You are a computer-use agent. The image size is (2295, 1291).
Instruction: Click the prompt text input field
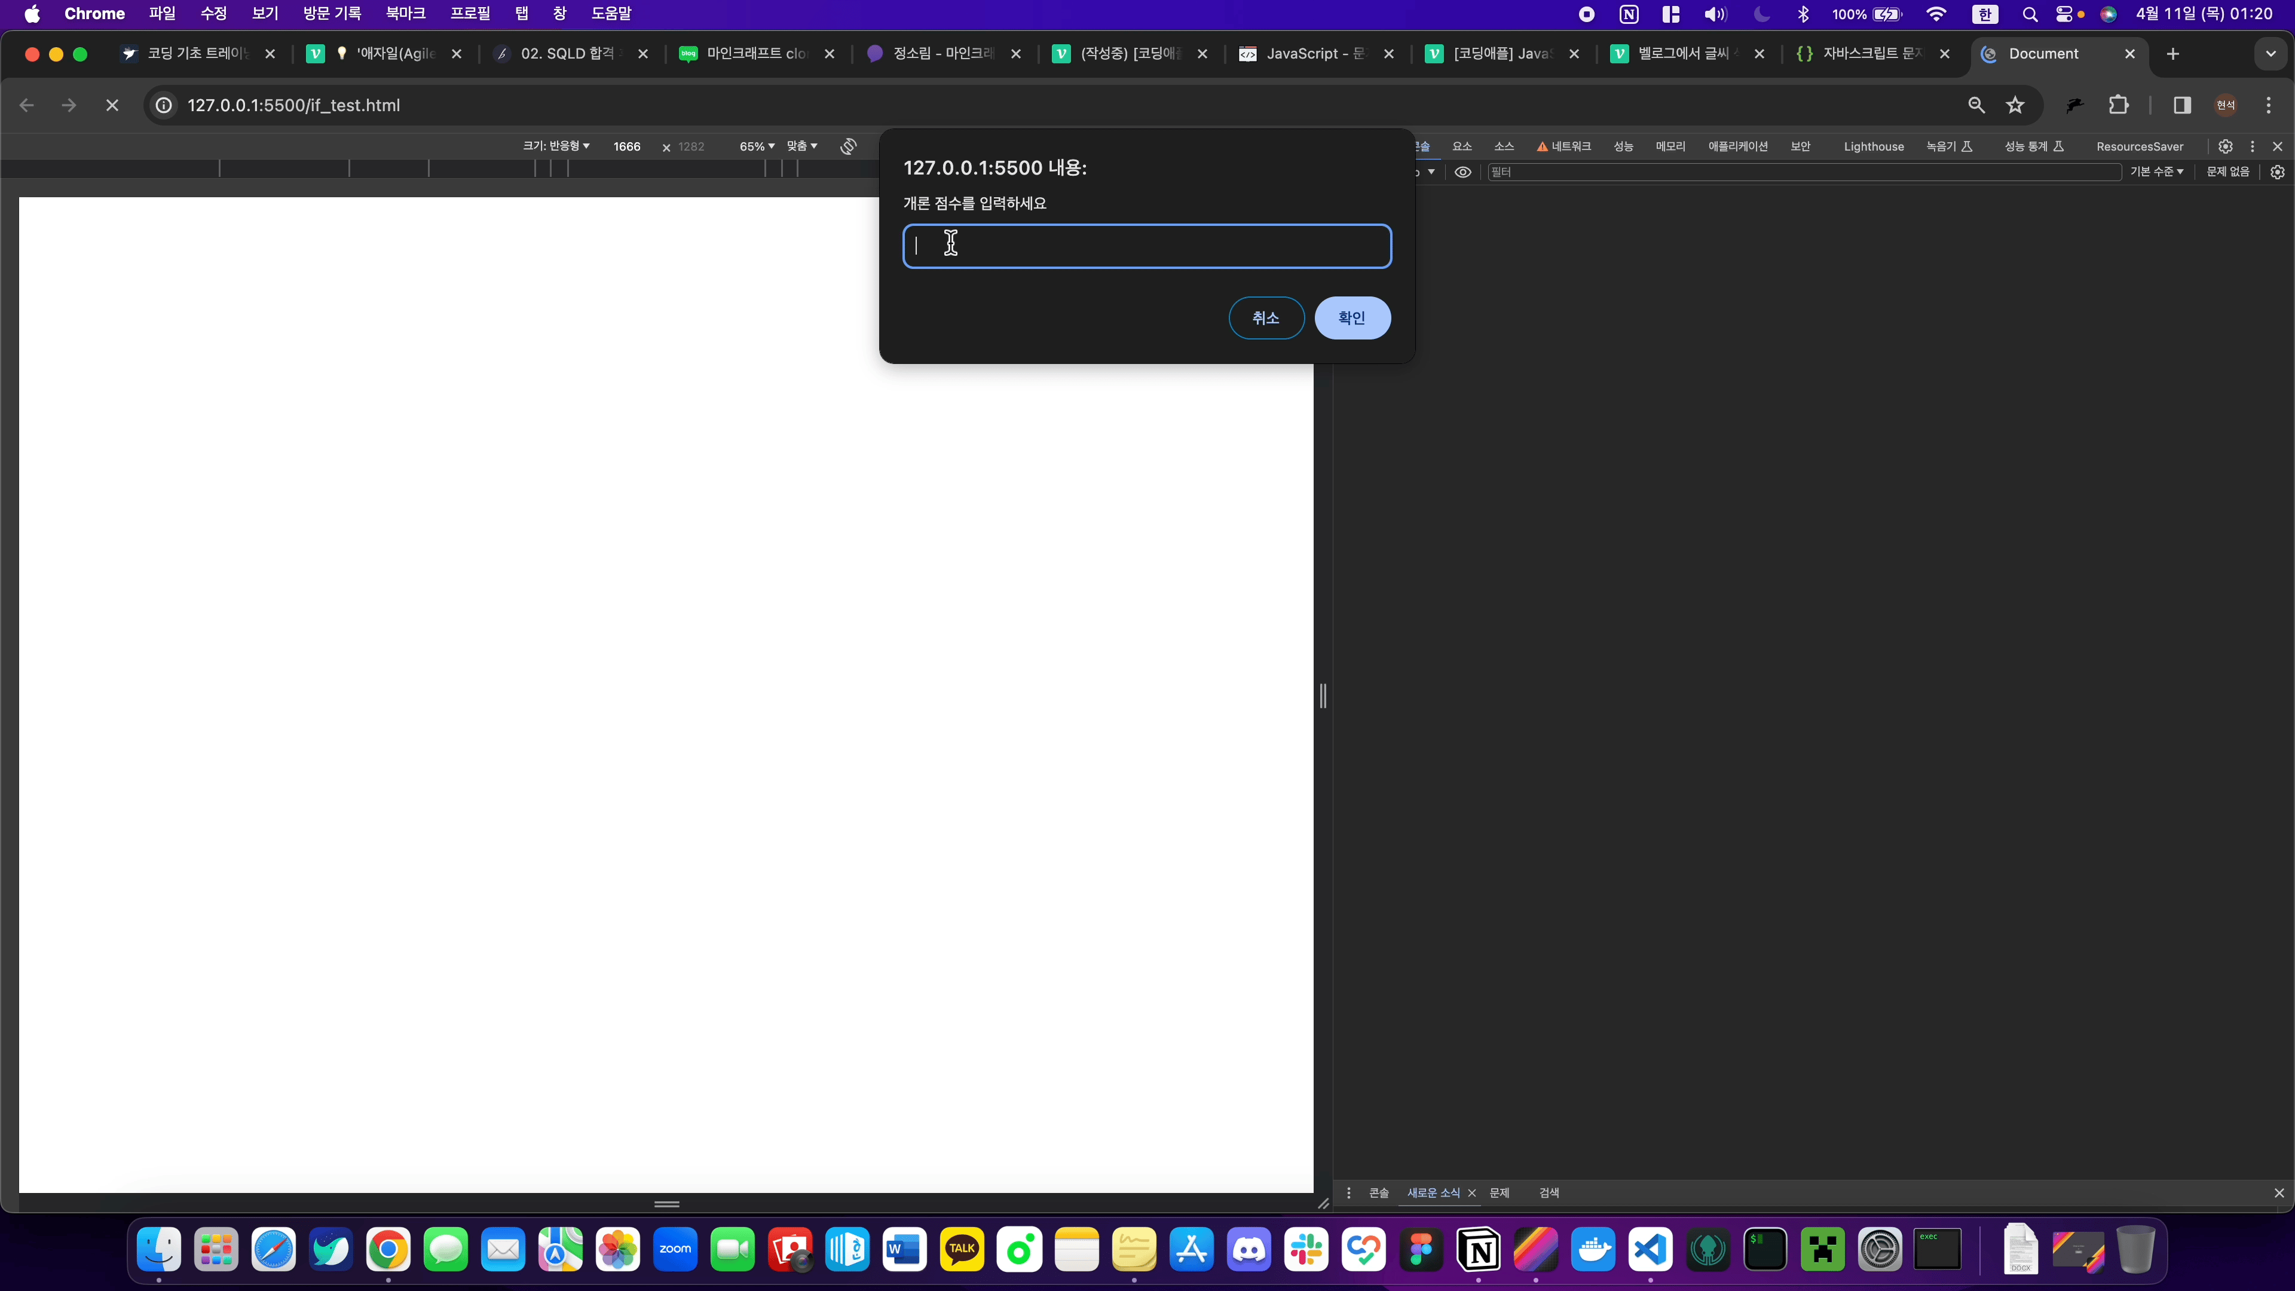coord(1147,246)
